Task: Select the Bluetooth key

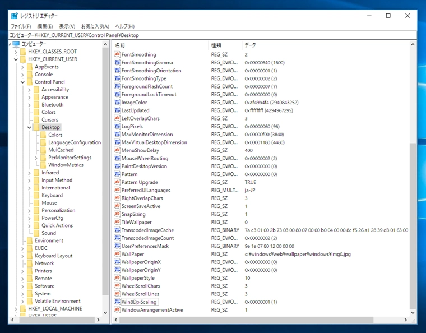Action: 53,105
